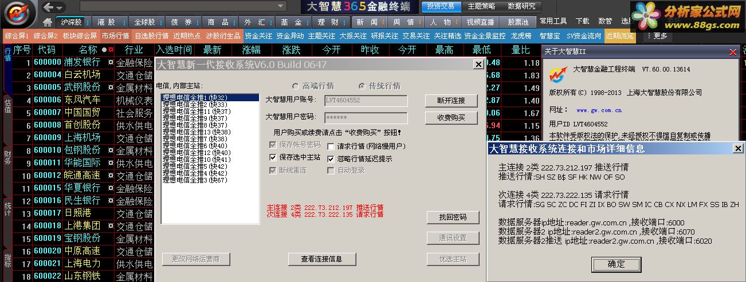The width and height of the screenshot is (746, 282).
Task: Open the 债券 tab dropdown dots
Action: point(197,22)
